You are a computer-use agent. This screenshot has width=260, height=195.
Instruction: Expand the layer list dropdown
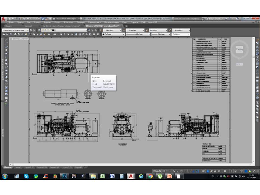pyautogui.click(x=86, y=30)
